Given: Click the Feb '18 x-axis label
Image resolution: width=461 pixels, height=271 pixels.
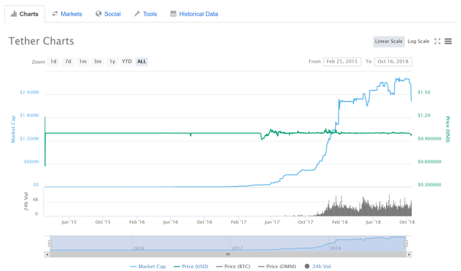Looking at the screenshot, I should [x=339, y=222].
